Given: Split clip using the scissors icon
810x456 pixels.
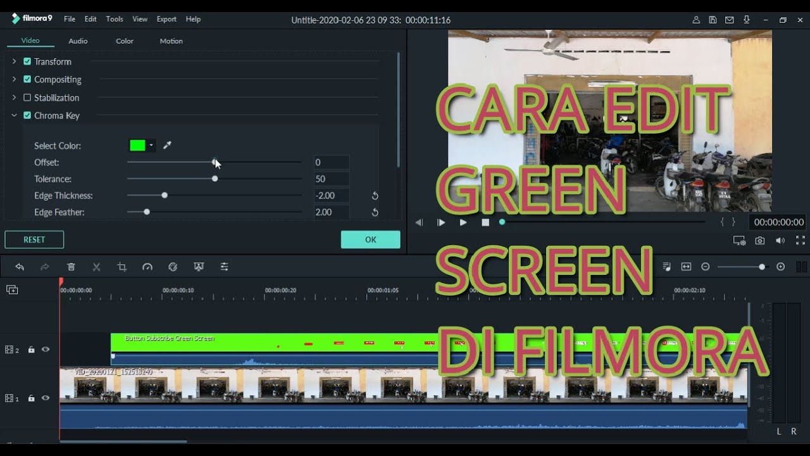Looking at the screenshot, I should coord(96,267).
